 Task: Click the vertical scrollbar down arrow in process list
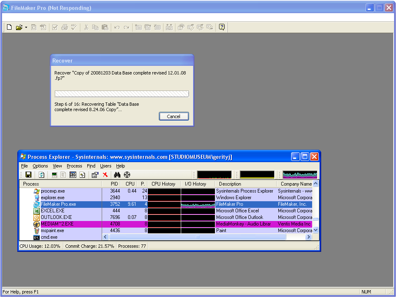315,230
